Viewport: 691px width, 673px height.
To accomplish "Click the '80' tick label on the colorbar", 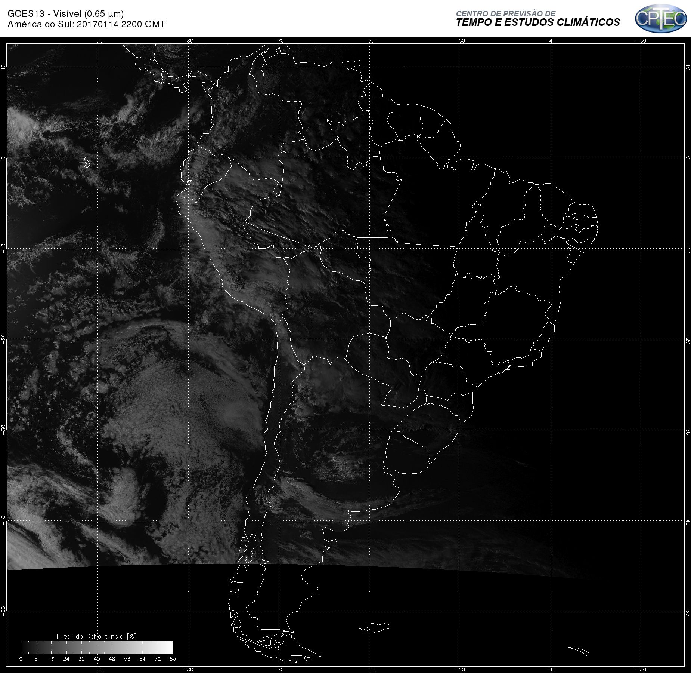I will point(173,659).
